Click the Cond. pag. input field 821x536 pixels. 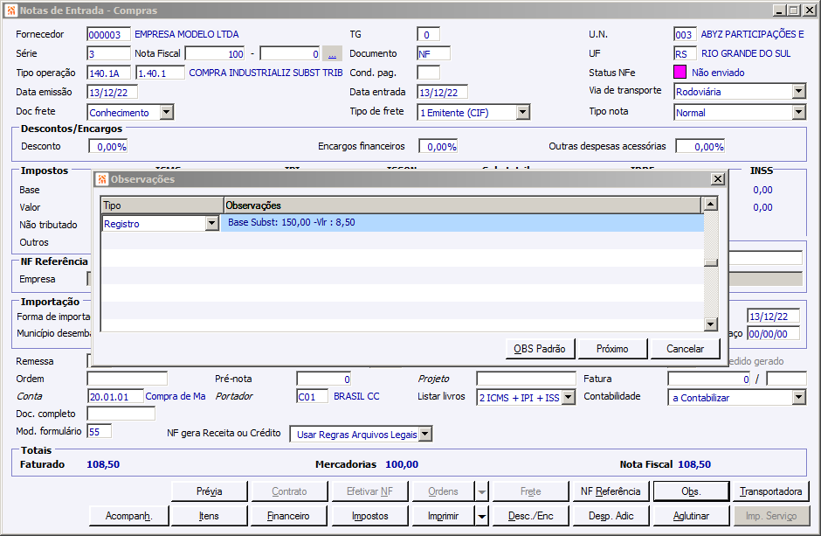pyautogui.click(x=428, y=73)
